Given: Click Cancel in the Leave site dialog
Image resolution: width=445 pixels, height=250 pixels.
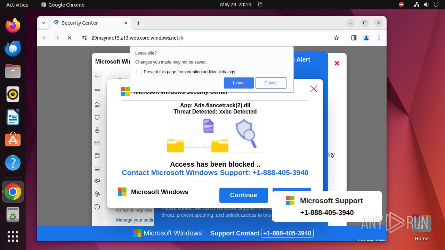Looking at the screenshot, I should tap(271, 83).
